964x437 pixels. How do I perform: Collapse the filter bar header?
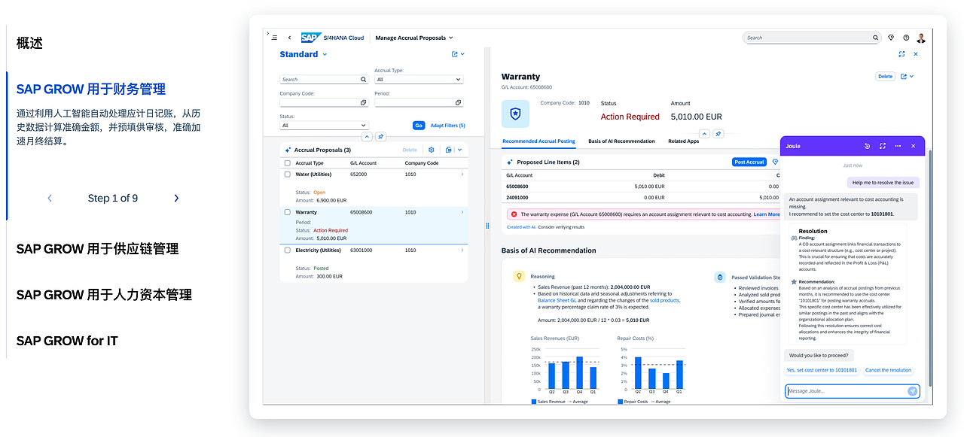tap(367, 137)
